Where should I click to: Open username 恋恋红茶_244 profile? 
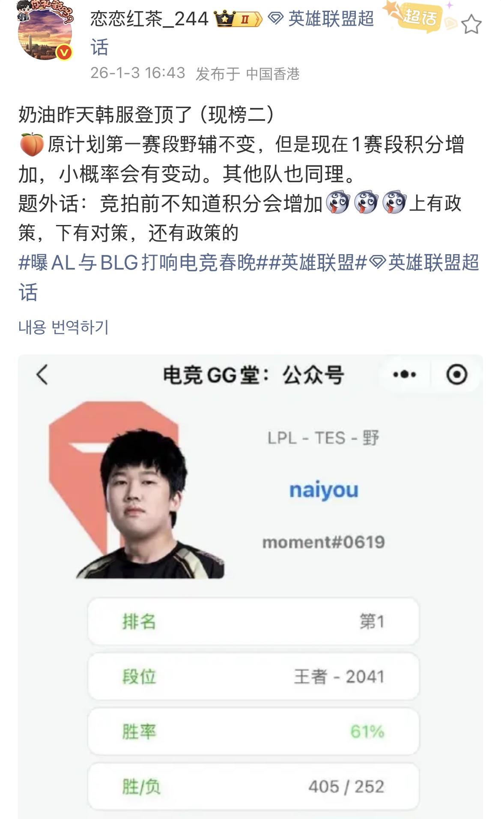click(x=149, y=19)
